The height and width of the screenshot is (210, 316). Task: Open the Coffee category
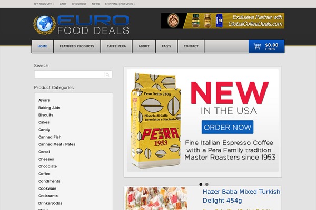point(44,174)
